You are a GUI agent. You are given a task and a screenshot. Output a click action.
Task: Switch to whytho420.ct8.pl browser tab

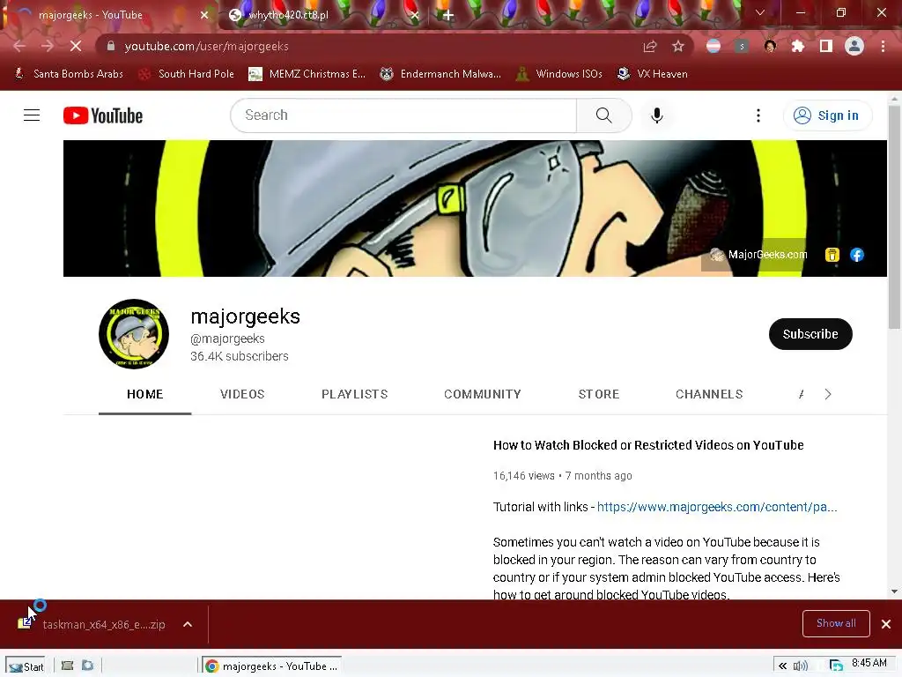tap(323, 15)
